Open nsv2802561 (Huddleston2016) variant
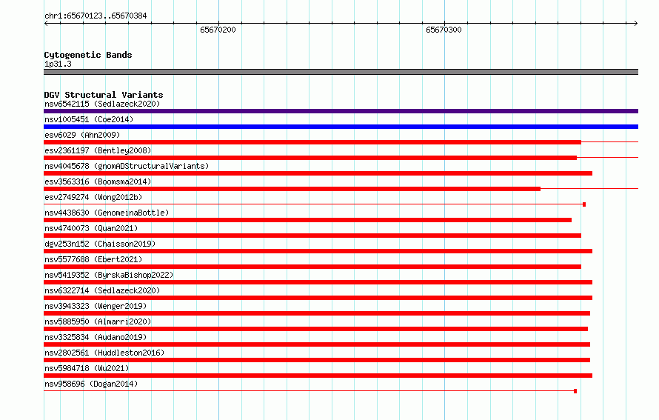 coord(104,353)
